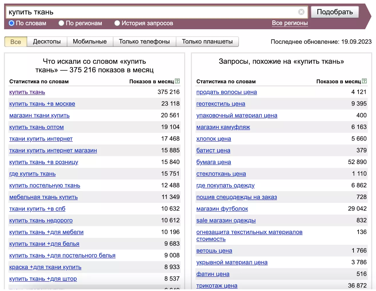Click in the 'купить ткань' search input
Image resolution: width=376 pixels, height=291 pixels.
pyautogui.click(x=151, y=12)
